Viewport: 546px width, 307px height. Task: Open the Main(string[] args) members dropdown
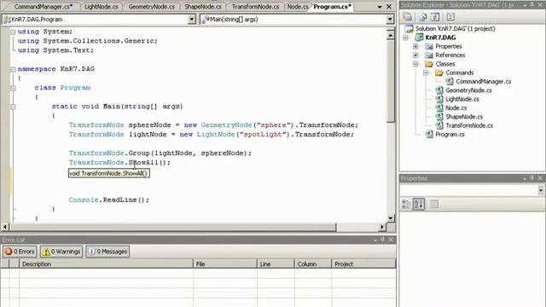390,20
